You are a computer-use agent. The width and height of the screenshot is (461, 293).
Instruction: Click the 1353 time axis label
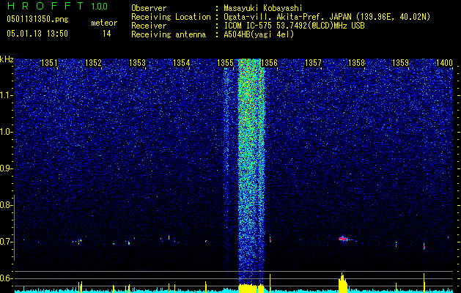(137, 62)
